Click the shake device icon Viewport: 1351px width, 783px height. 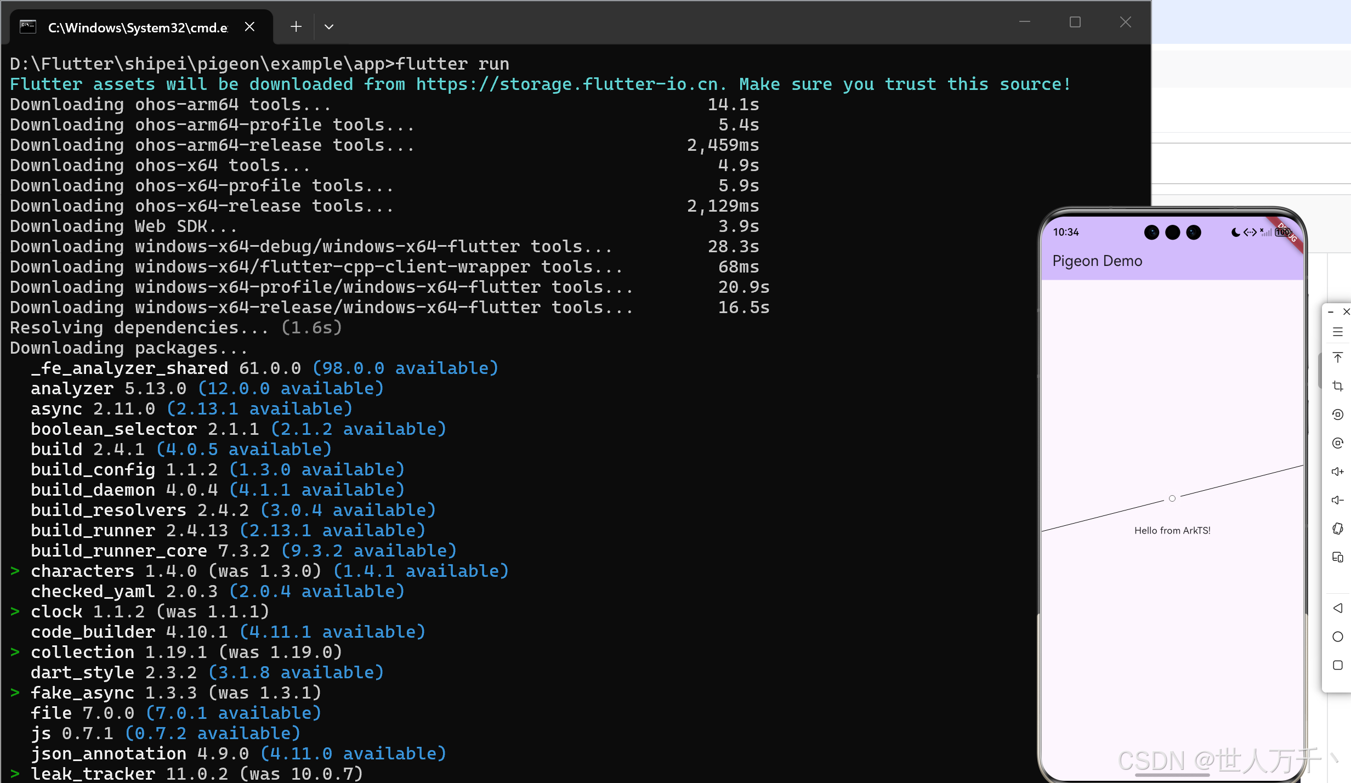[1338, 529]
